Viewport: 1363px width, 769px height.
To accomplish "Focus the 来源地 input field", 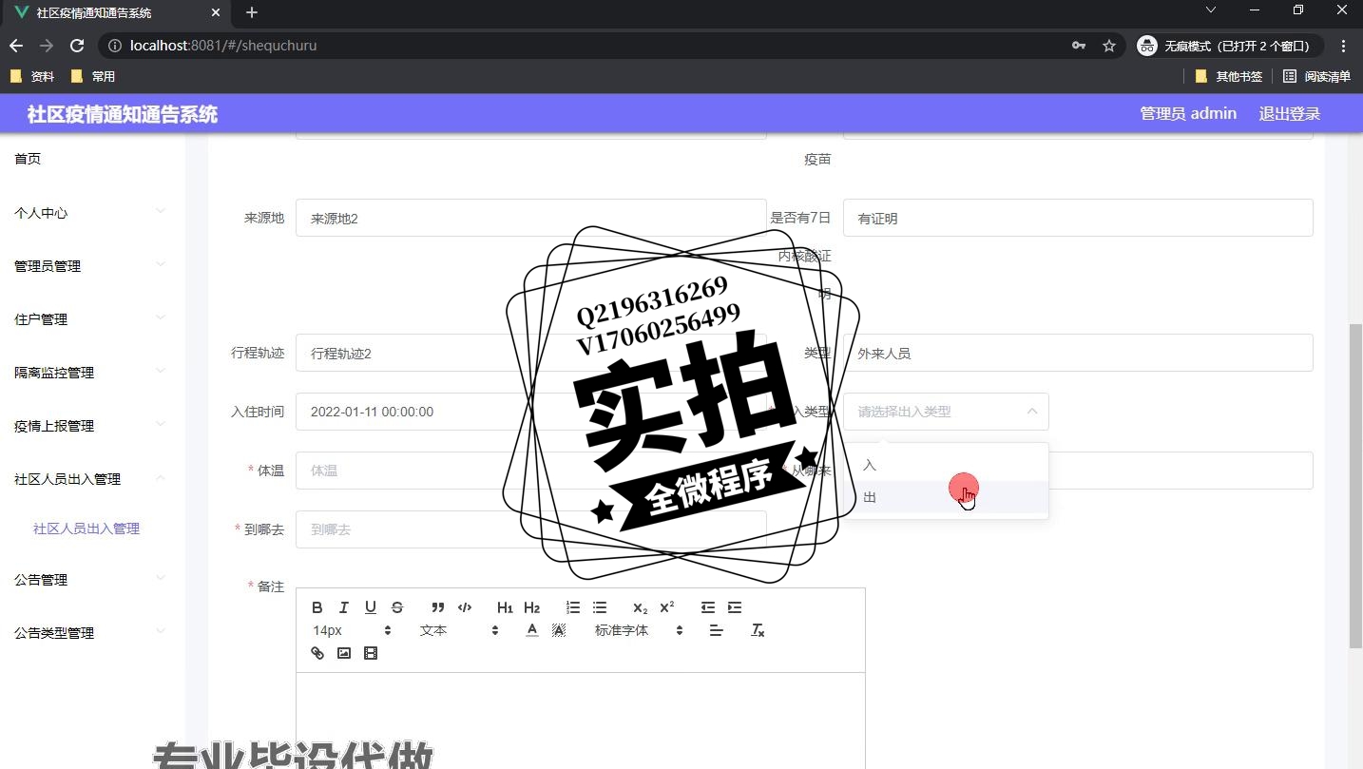I will pyautogui.click(x=530, y=218).
